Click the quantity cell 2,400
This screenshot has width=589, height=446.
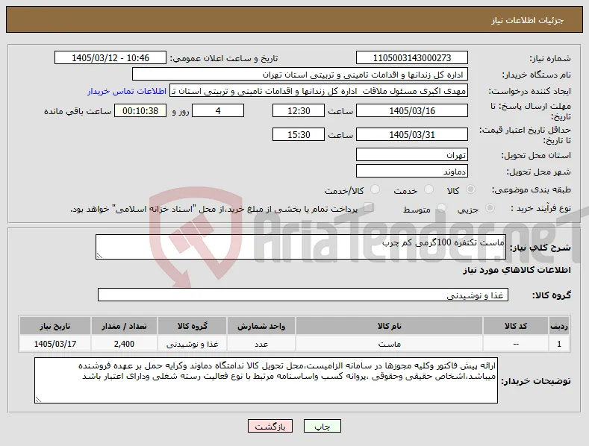click(x=124, y=344)
